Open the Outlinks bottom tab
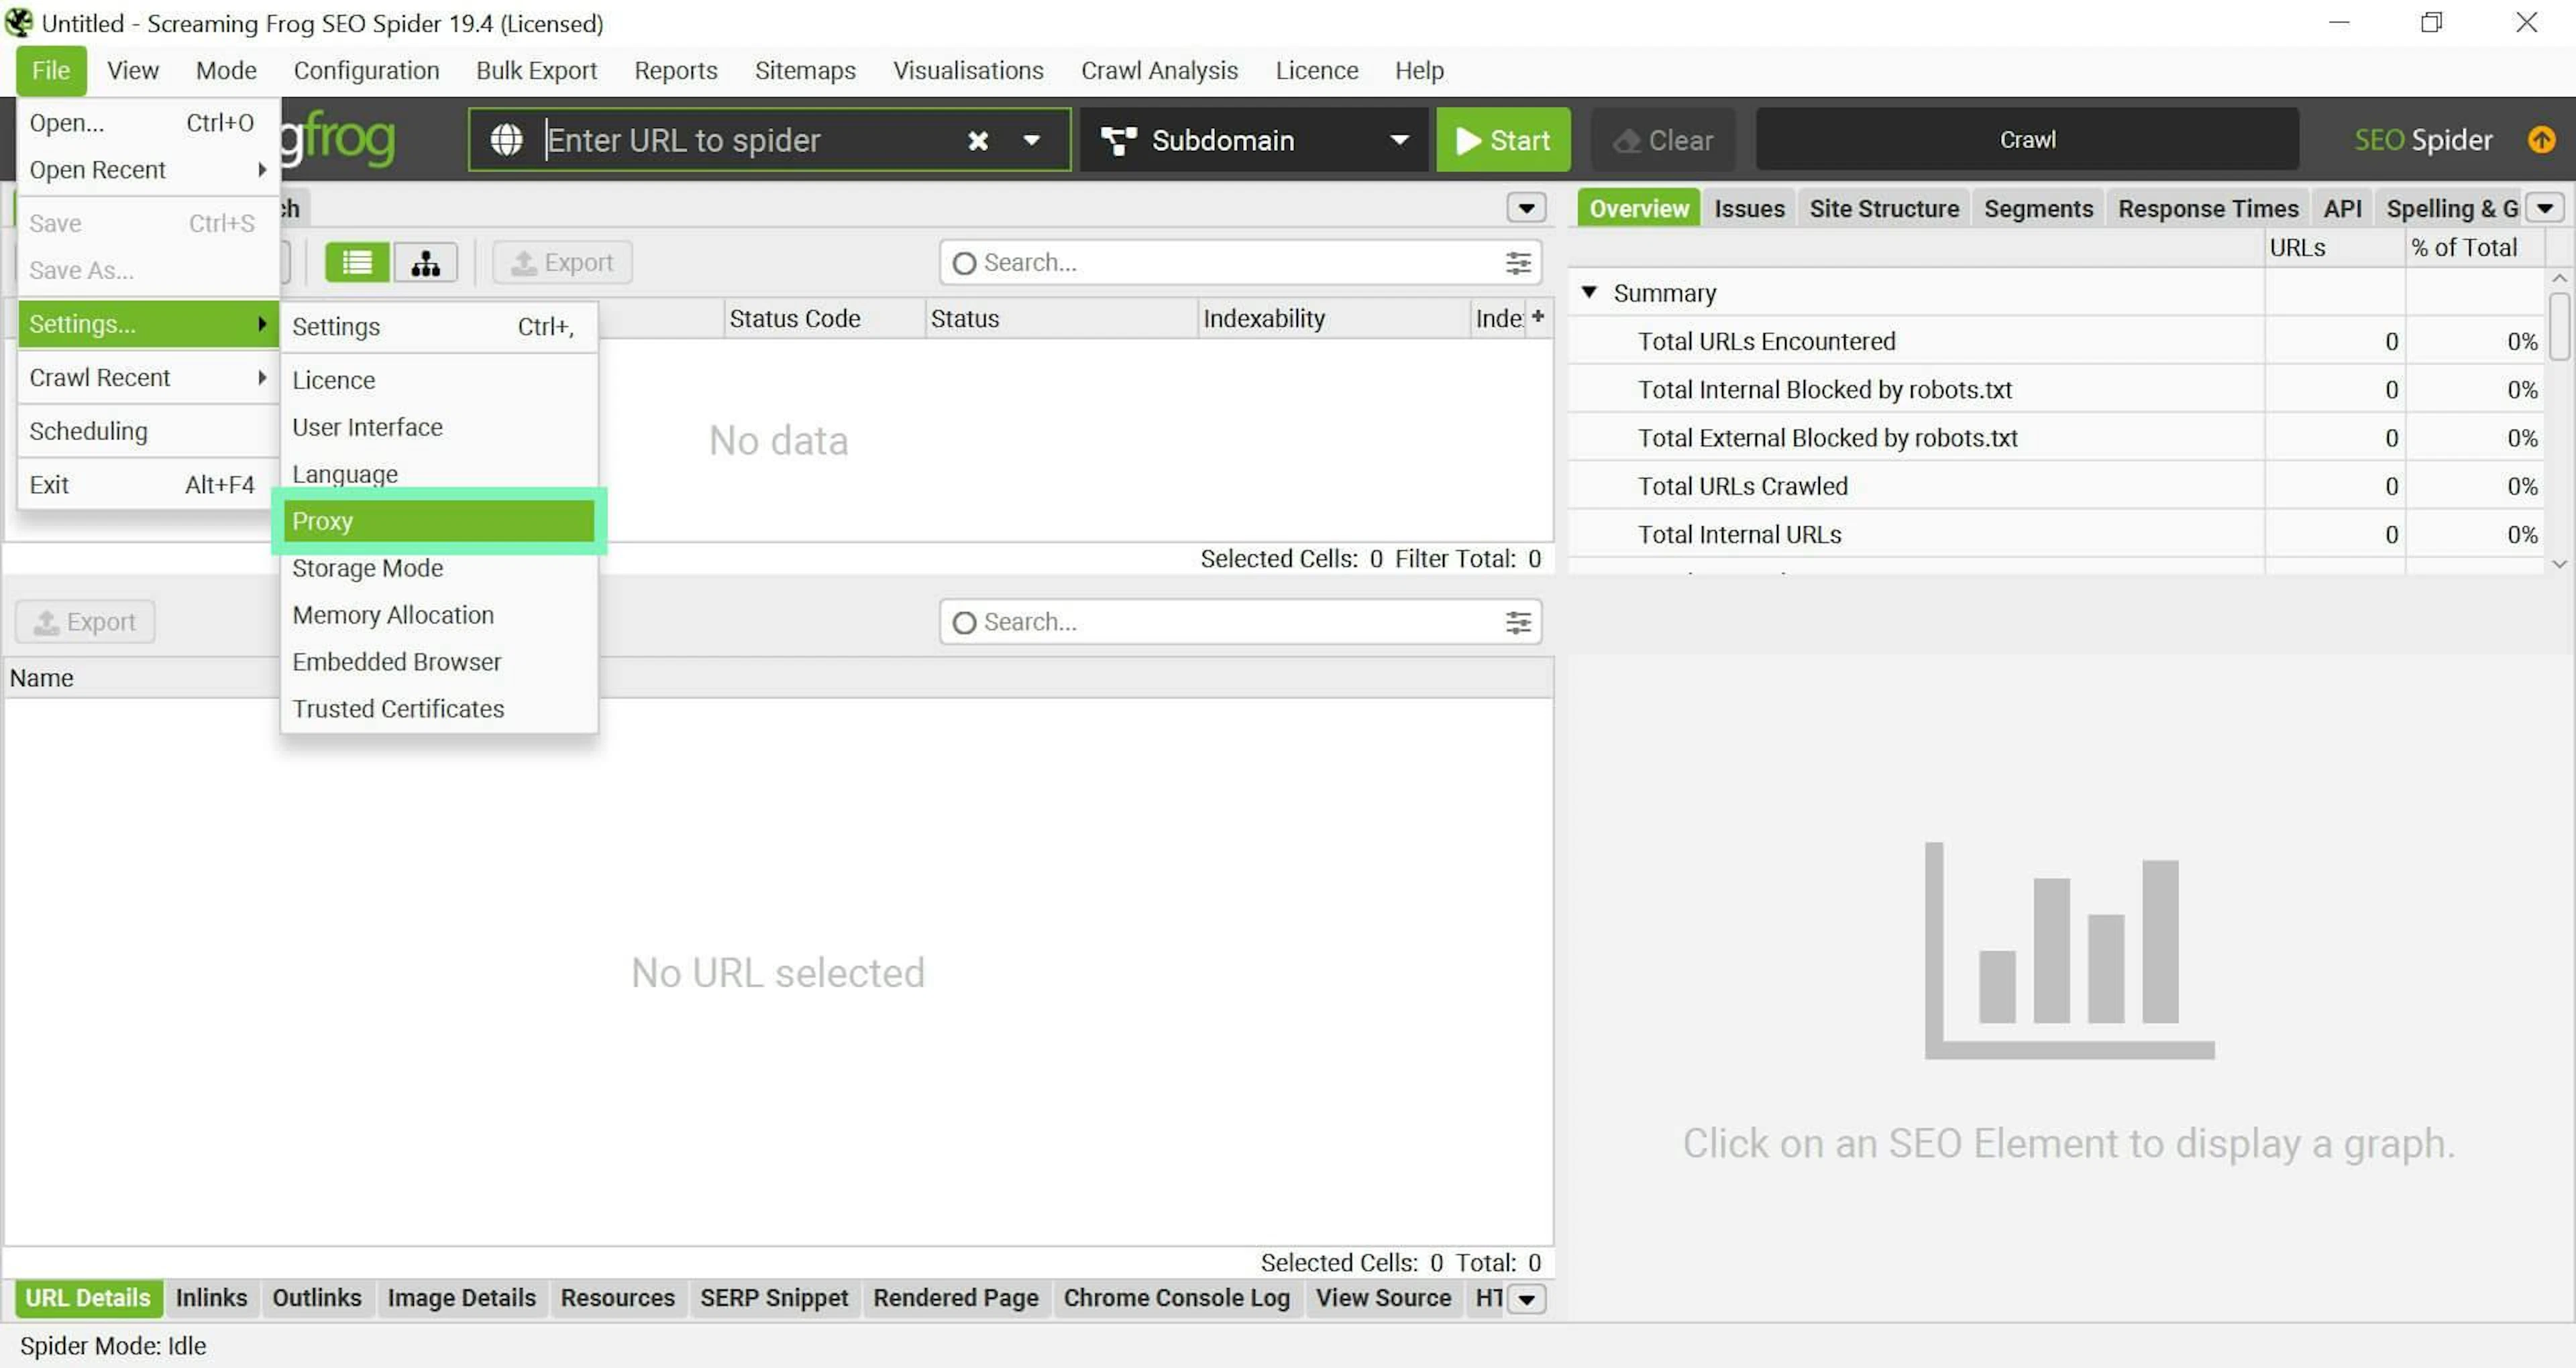The width and height of the screenshot is (2576, 1368). (317, 1298)
